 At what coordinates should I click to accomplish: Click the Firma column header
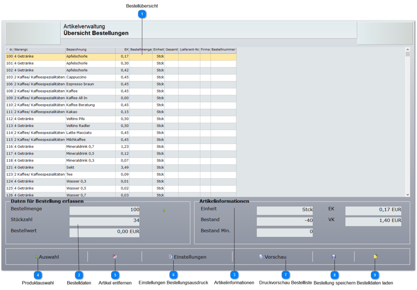[205, 50]
